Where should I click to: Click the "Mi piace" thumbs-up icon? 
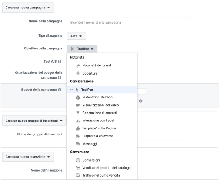(78, 128)
